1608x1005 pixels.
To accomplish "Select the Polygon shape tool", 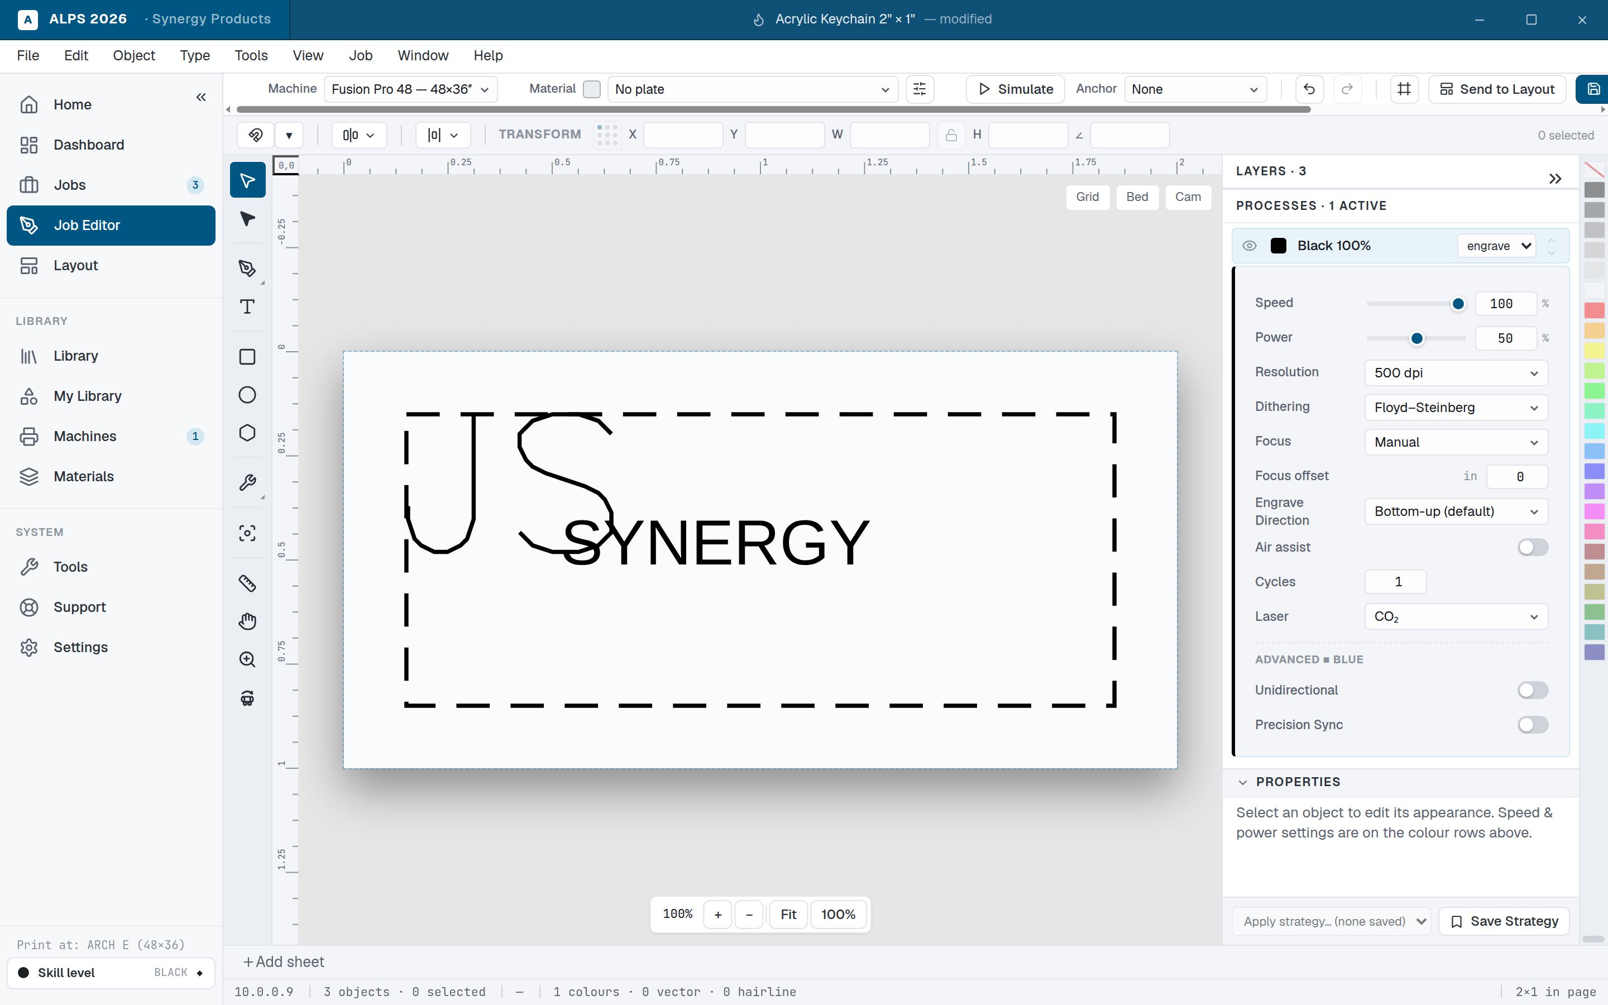I will 247,433.
